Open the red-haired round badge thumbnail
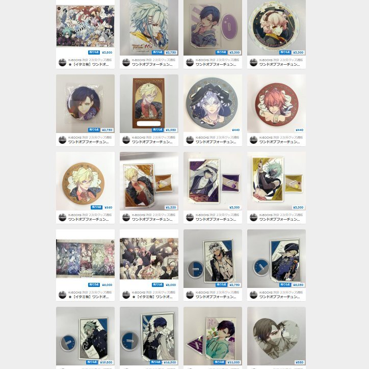Screen dimensions: 369x369 click(x=277, y=104)
